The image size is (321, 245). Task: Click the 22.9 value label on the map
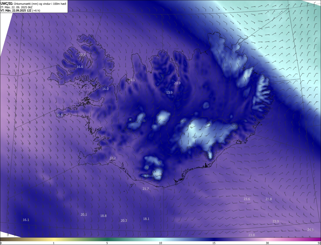[83, 55]
